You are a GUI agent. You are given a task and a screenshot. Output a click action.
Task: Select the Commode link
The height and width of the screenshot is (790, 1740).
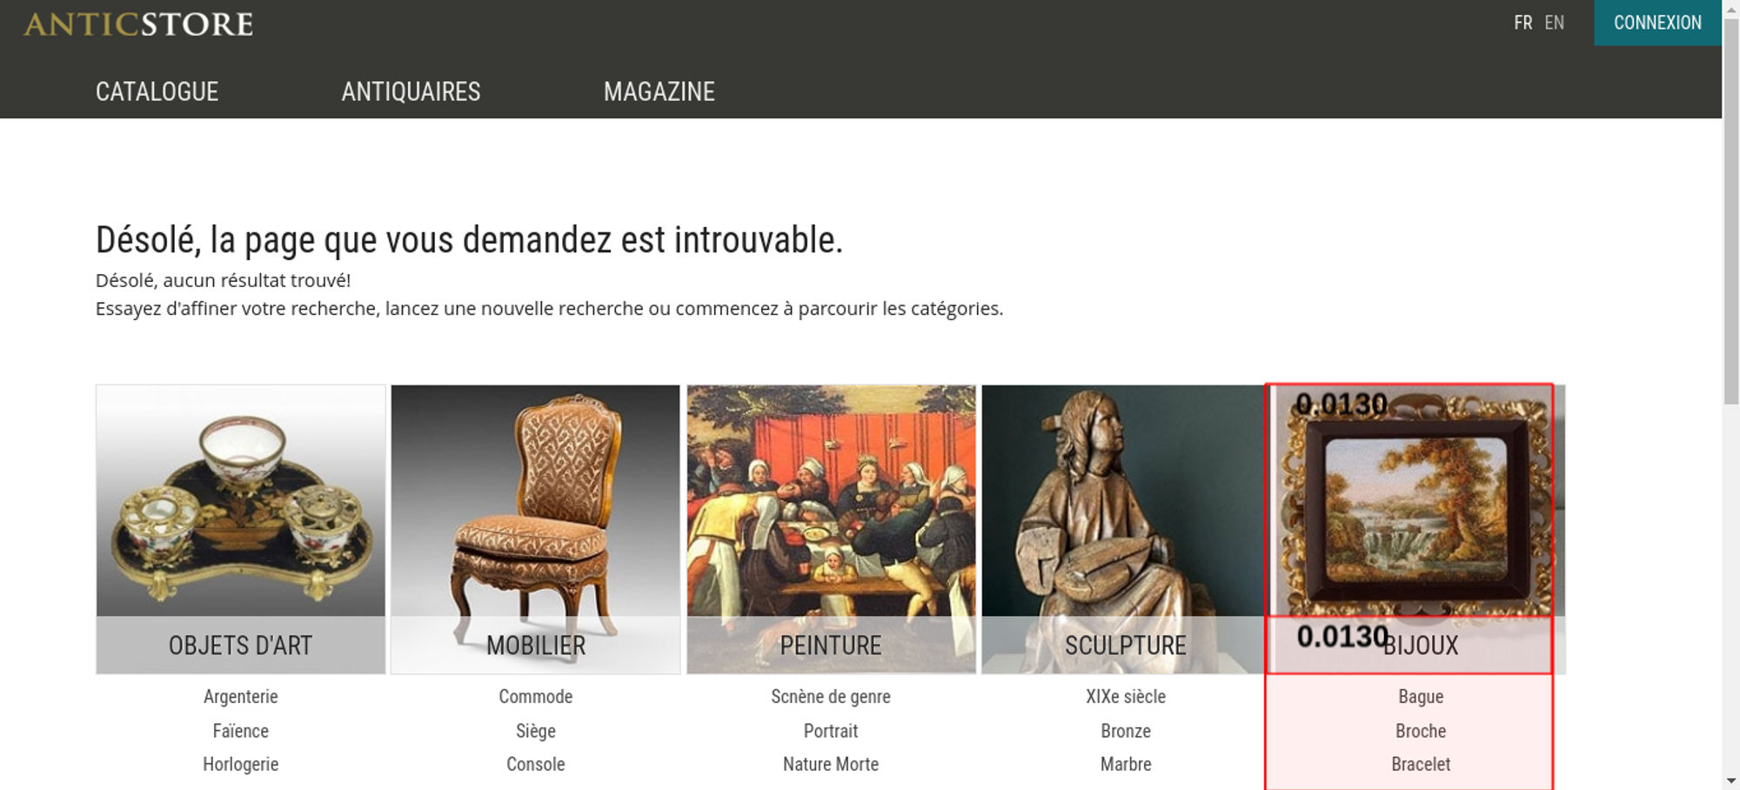536,696
